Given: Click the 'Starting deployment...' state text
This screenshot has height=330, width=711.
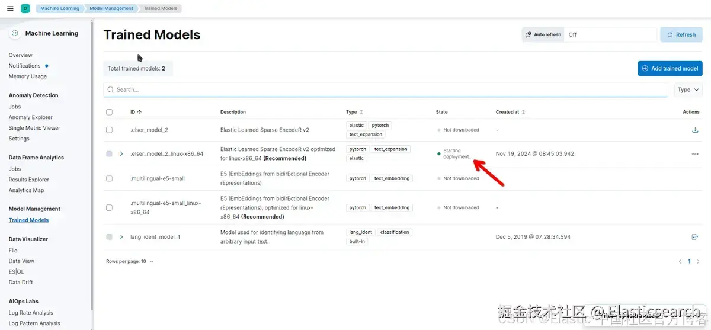Looking at the screenshot, I should tap(458, 154).
